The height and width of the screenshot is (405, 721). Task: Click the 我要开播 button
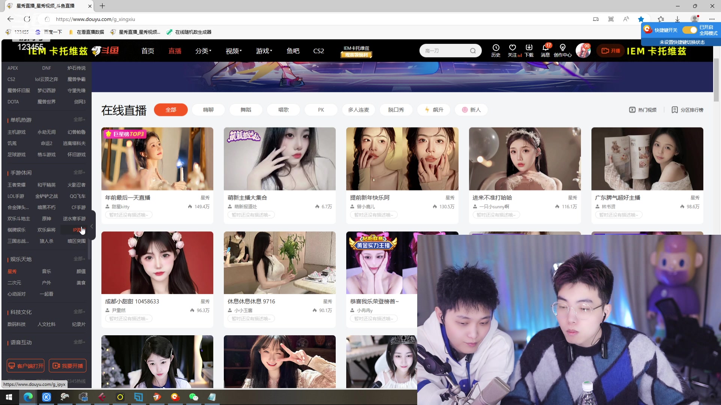[68, 365]
